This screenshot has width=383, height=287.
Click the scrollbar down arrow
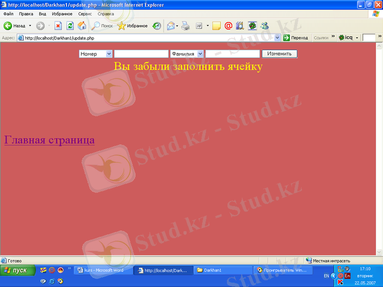379,252
